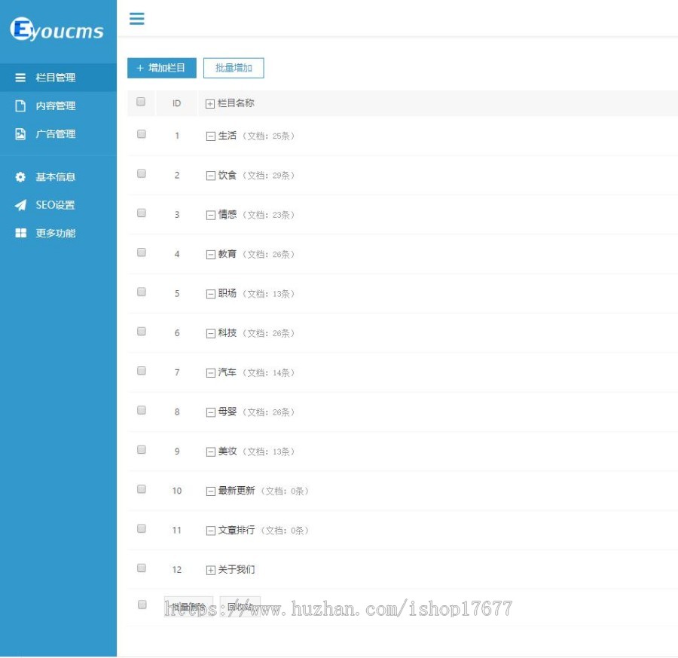Click the ID column header
Image resolution: width=678 pixels, height=658 pixels.
click(176, 103)
